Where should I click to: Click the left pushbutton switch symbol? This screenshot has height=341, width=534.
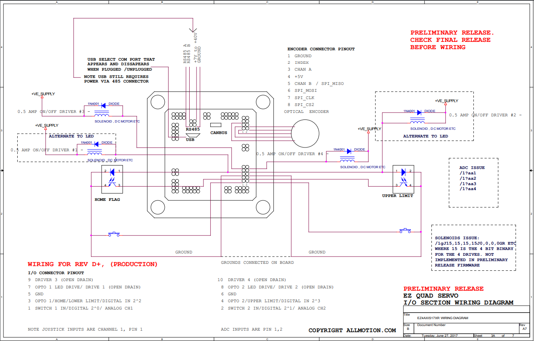[x=114, y=233]
